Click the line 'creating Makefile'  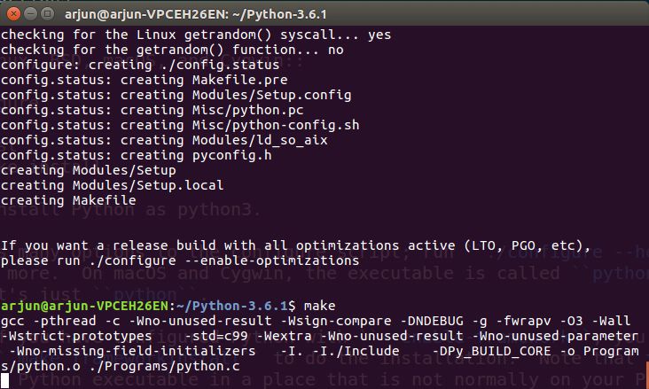pos(68,200)
